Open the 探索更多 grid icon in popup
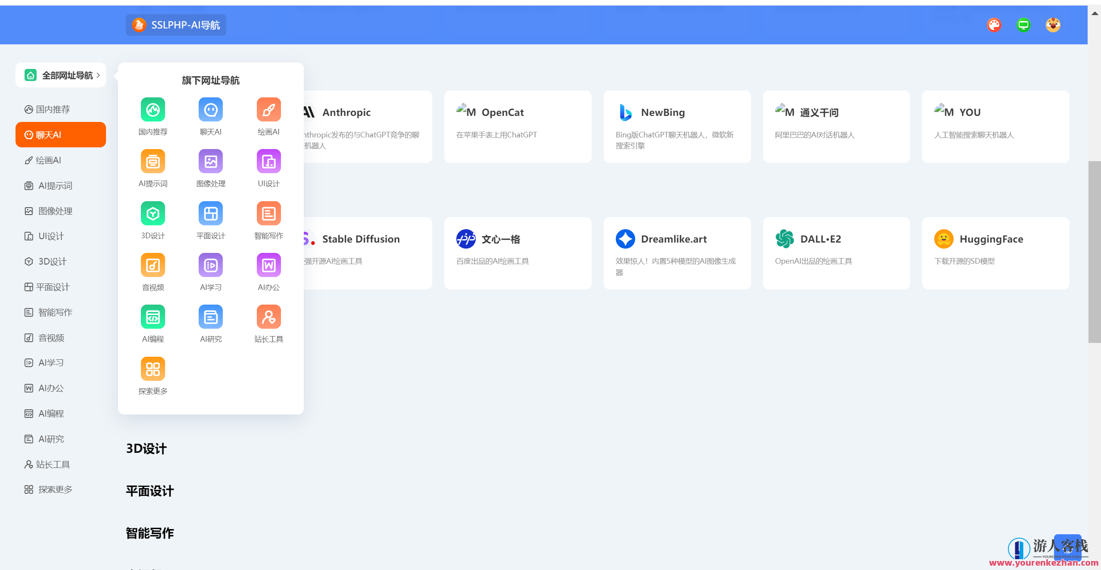The height and width of the screenshot is (570, 1101). [153, 369]
